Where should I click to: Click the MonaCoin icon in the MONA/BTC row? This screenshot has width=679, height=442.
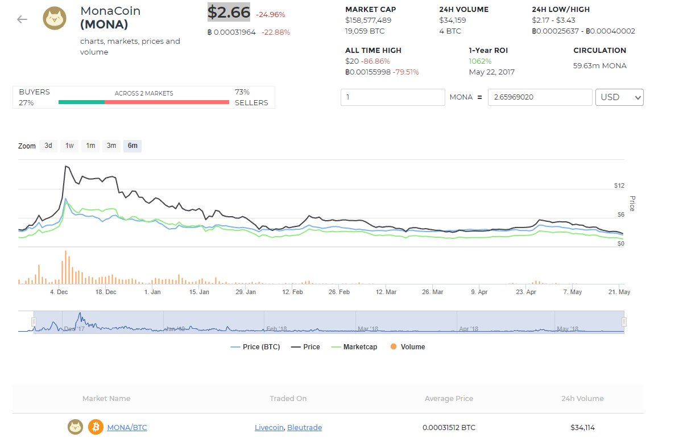[x=75, y=427]
